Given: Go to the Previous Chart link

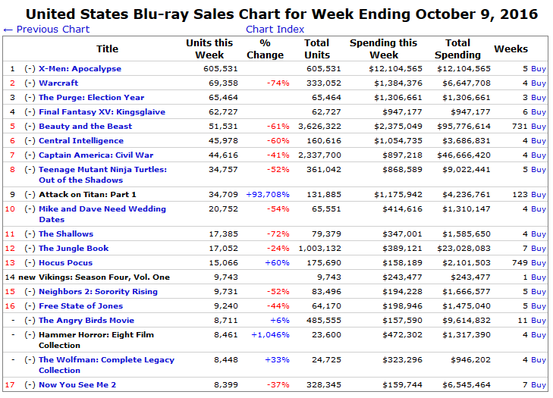Looking at the screenshot, I should click(46, 30).
